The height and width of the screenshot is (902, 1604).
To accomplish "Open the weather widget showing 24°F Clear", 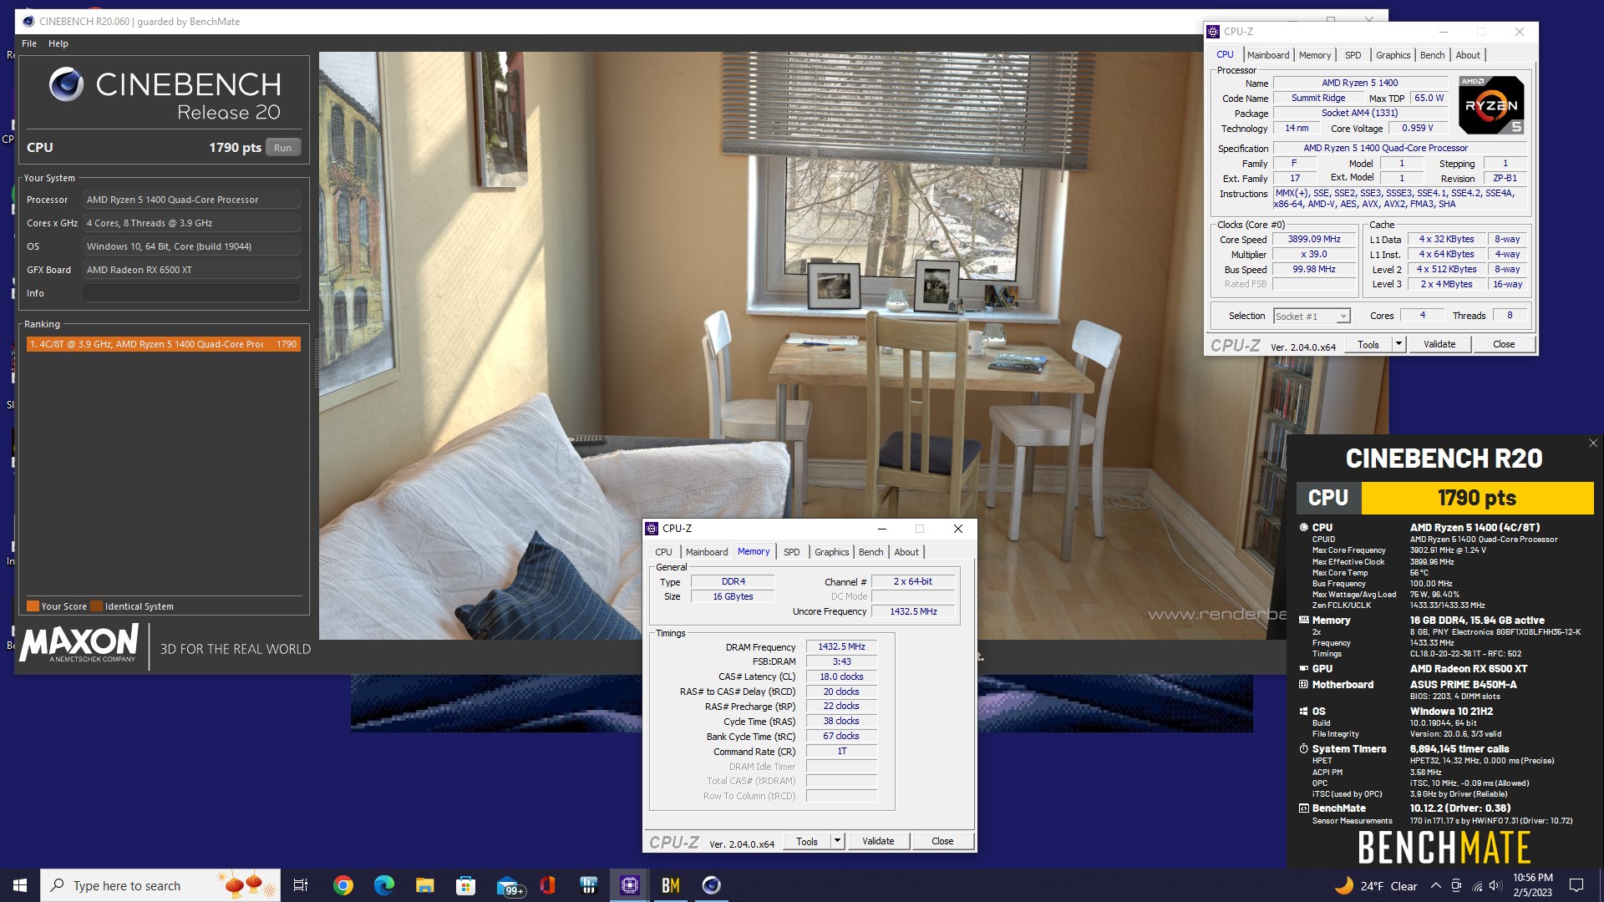I will pos(1376,885).
